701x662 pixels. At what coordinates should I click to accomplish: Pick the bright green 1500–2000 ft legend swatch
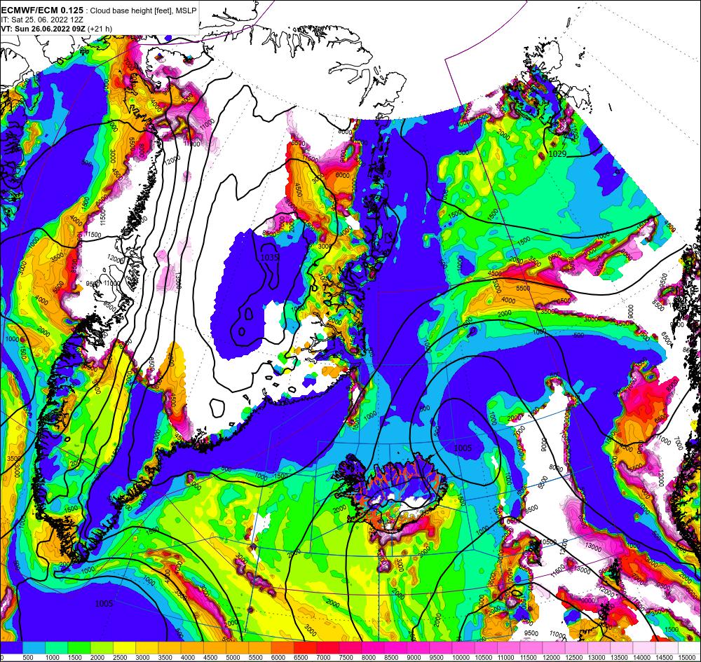point(80,648)
